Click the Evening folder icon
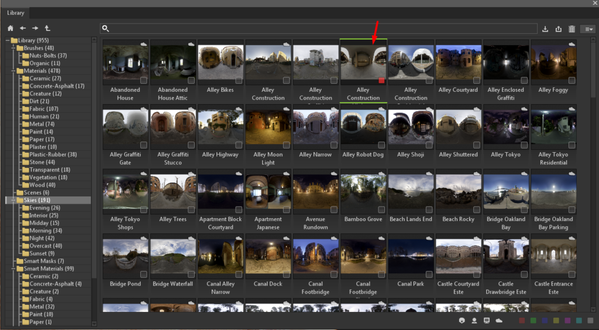The height and width of the screenshot is (330, 599). (x=26, y=208)
